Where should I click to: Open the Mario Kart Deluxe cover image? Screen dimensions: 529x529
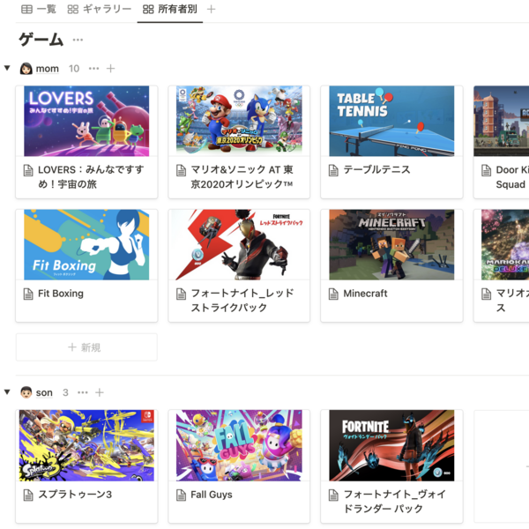click(505, 244)
